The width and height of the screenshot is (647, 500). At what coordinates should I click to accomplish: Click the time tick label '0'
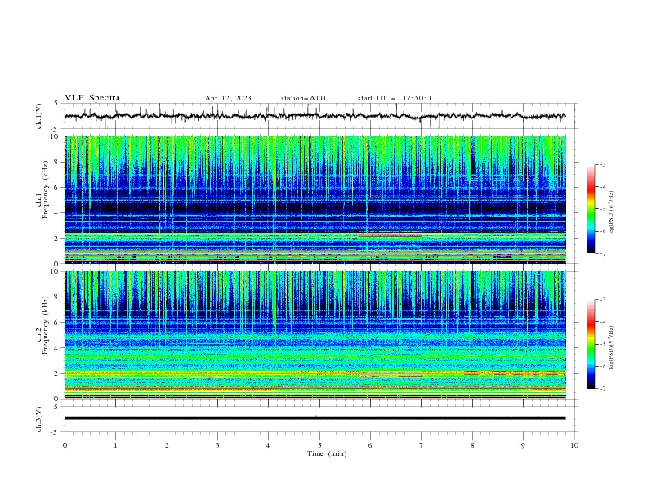tap(65, 445)
